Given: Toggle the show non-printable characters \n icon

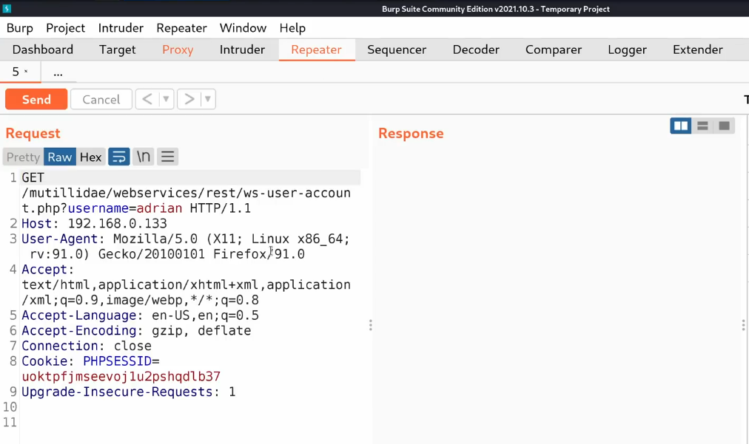Looking at the screenshot, I should click(x=144, y=157).
